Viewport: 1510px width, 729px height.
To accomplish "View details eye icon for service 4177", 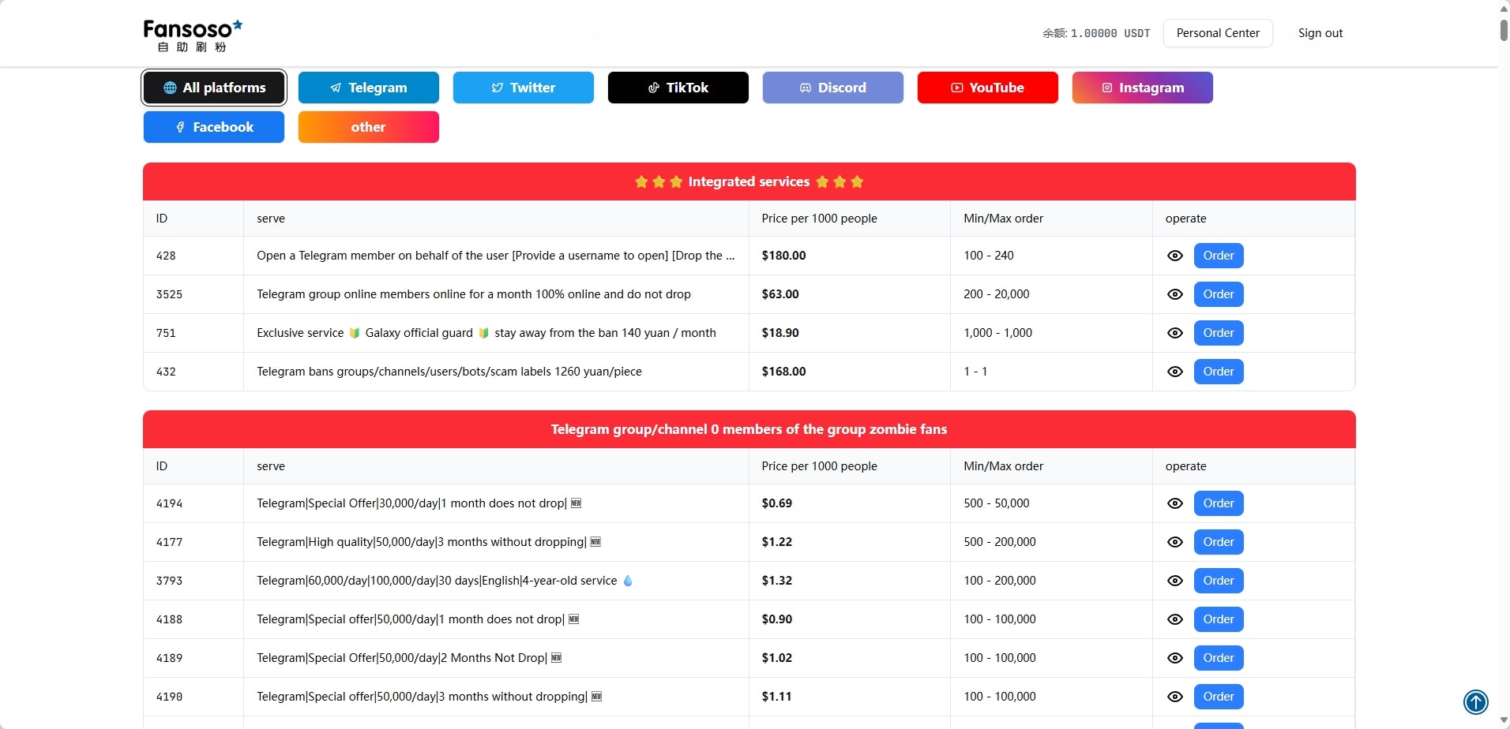I will (x=1175, y=542).
